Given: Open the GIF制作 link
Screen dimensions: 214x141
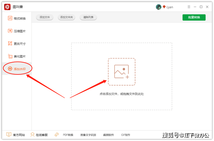Looking at the screenshot, I should [x=126, y=135].
